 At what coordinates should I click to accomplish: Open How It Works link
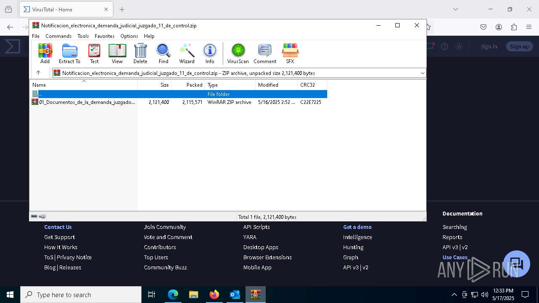pyautogui.click(x=61, y=247)
